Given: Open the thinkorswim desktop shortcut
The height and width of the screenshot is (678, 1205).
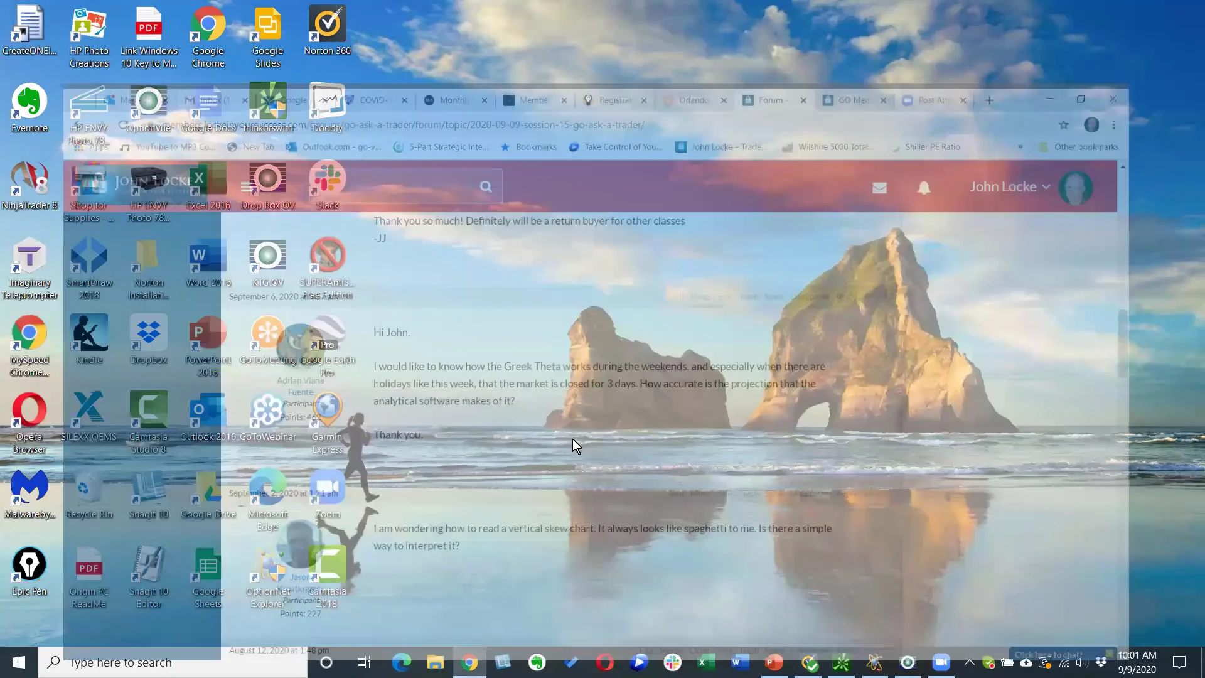Looking at the screenshot, I should click(x=268, y=109).
